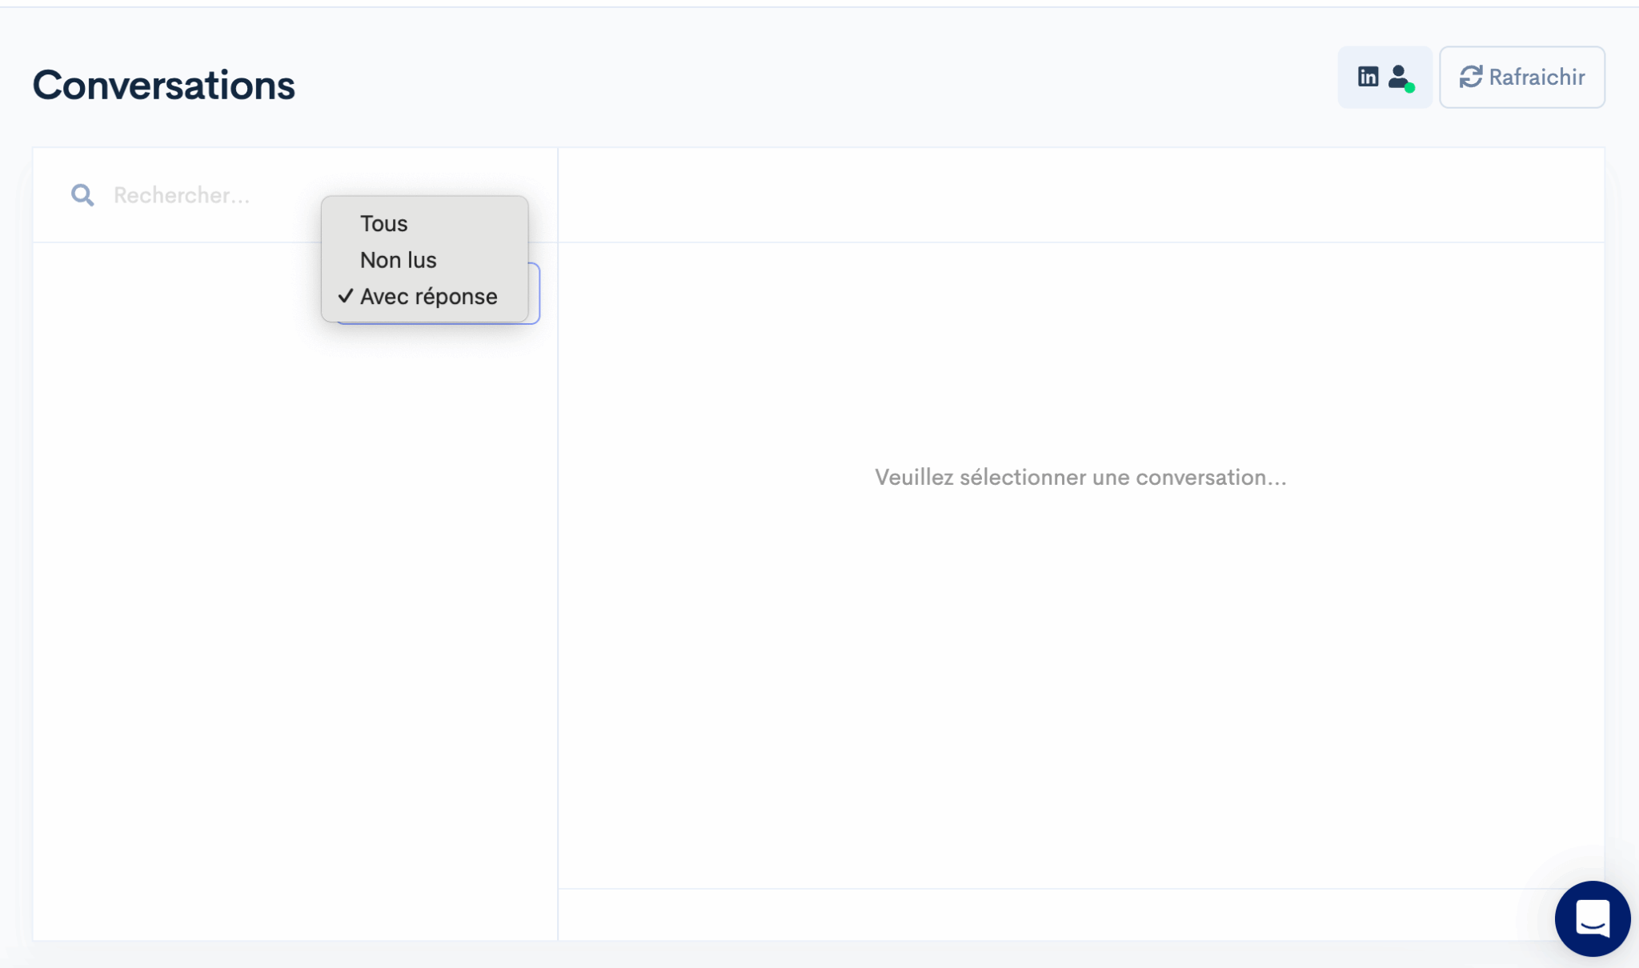Click the blank header of the conversation pane
This screenshot has height=968, width=1639.
[1080, 195]
